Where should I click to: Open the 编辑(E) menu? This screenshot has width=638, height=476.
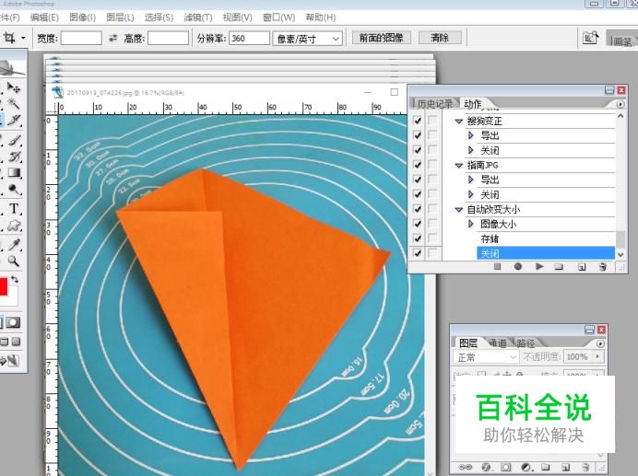click(44, 17)
